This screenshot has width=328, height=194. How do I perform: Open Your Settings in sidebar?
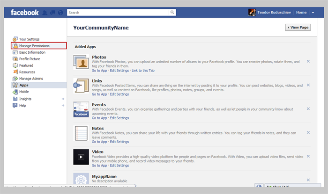tap(29, 39)
